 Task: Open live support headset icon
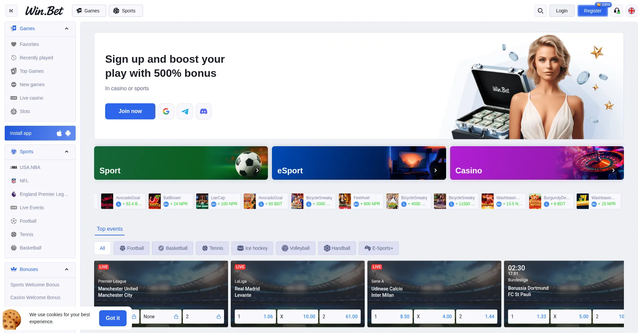[x=617, y=11]
